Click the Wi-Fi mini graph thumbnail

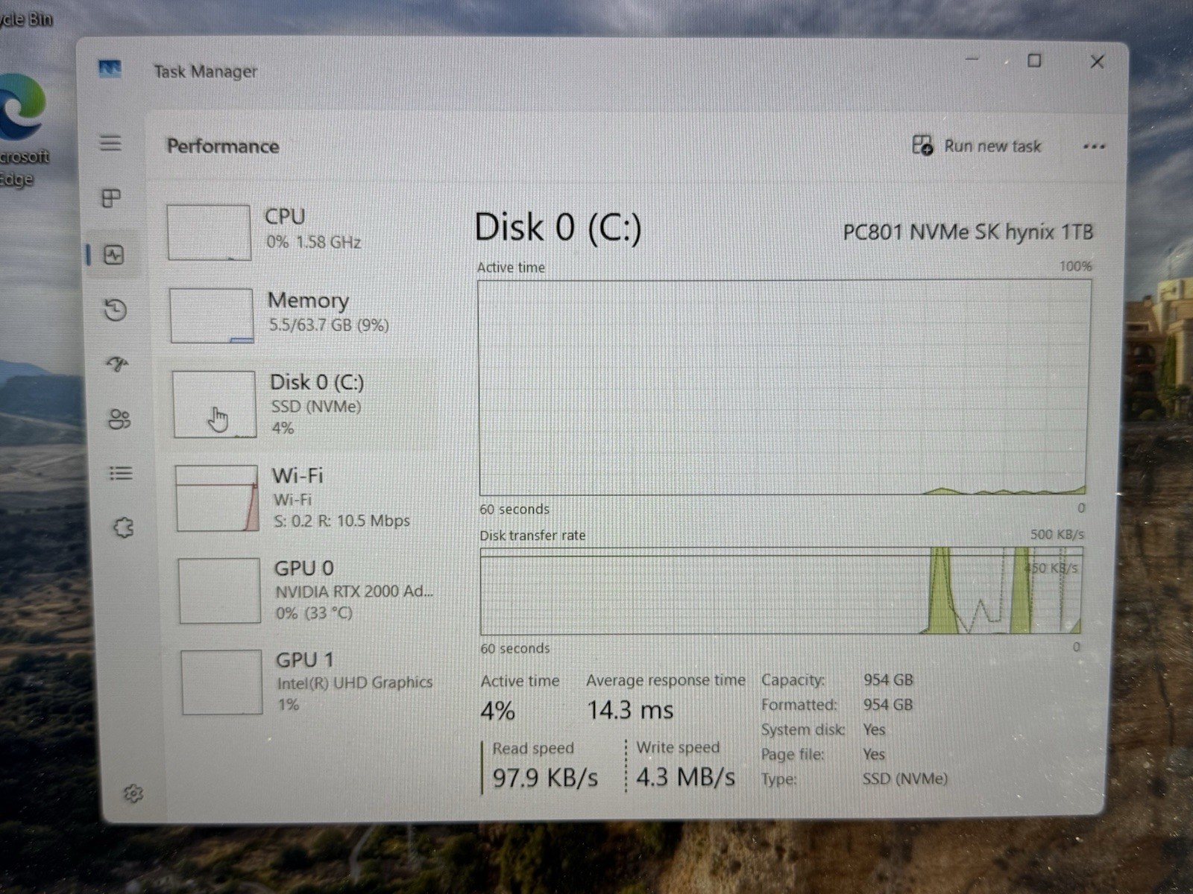click(217, 498)
